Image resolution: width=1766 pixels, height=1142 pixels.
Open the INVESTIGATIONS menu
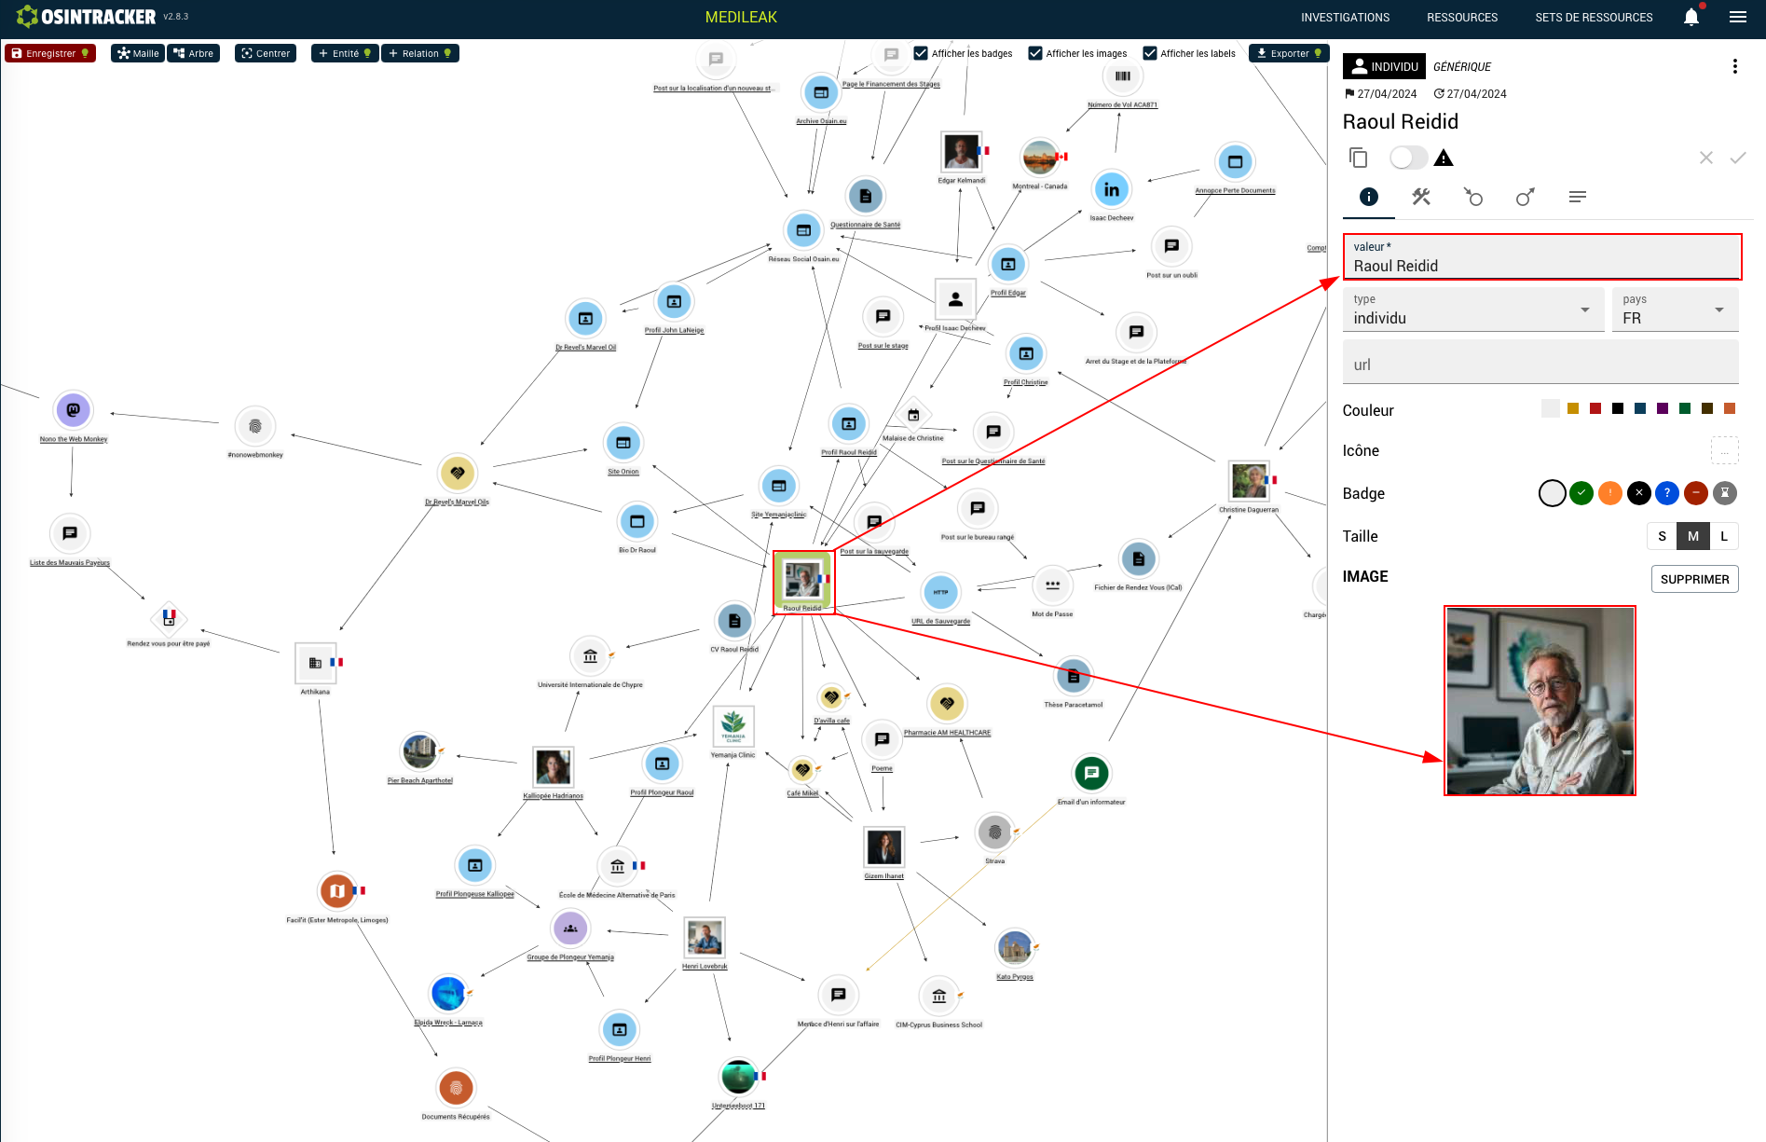[1345, 17]
